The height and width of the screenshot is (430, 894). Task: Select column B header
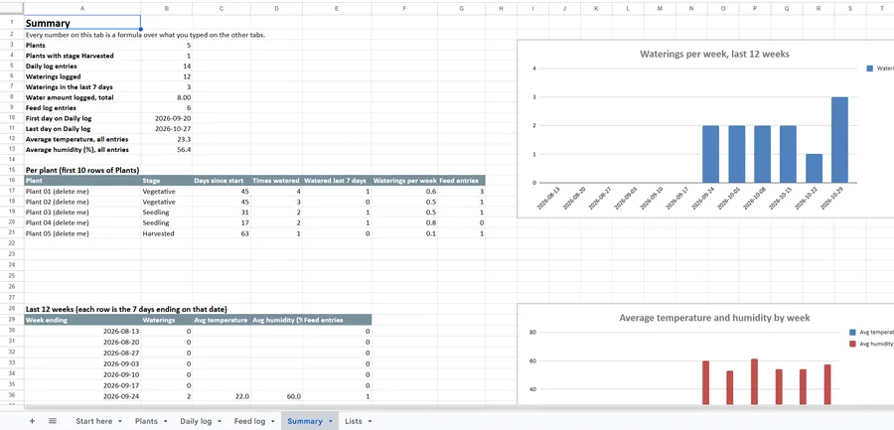click(167, 8)
